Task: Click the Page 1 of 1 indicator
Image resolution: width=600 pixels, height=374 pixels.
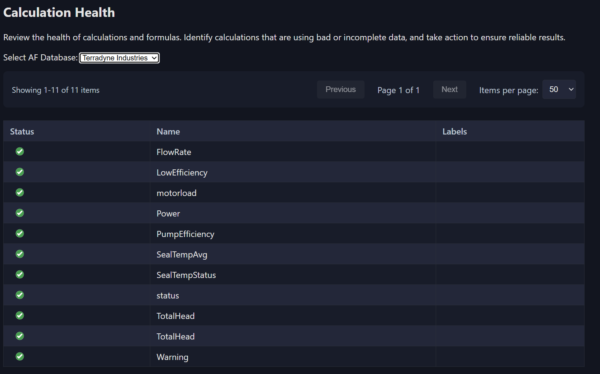Action: [398, 90]
